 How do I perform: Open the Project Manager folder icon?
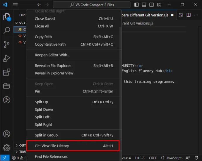click(x=6, y=86)
